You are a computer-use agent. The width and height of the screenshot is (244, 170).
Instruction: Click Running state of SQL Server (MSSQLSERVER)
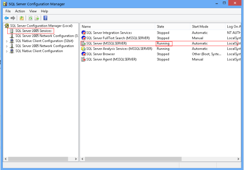[163, 43]
